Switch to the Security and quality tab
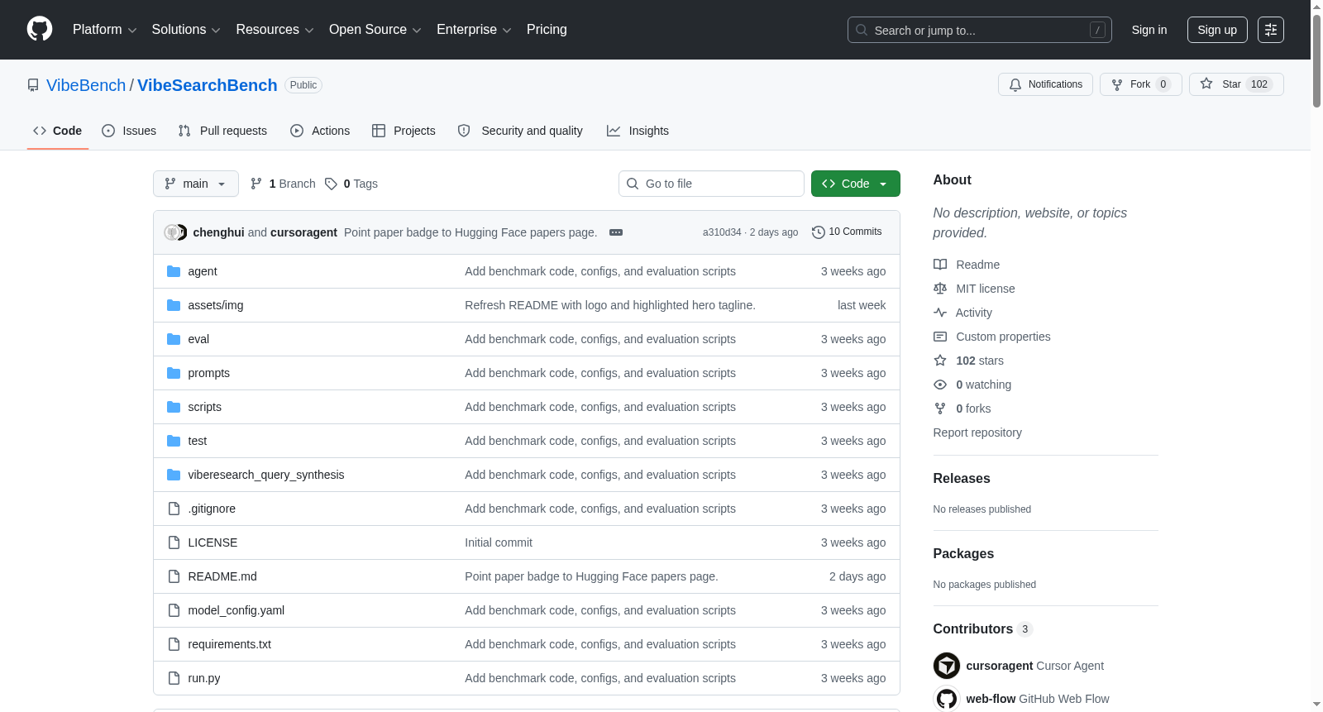Image resolution: width=1323 pixels, height=712 pixels. 520,131
